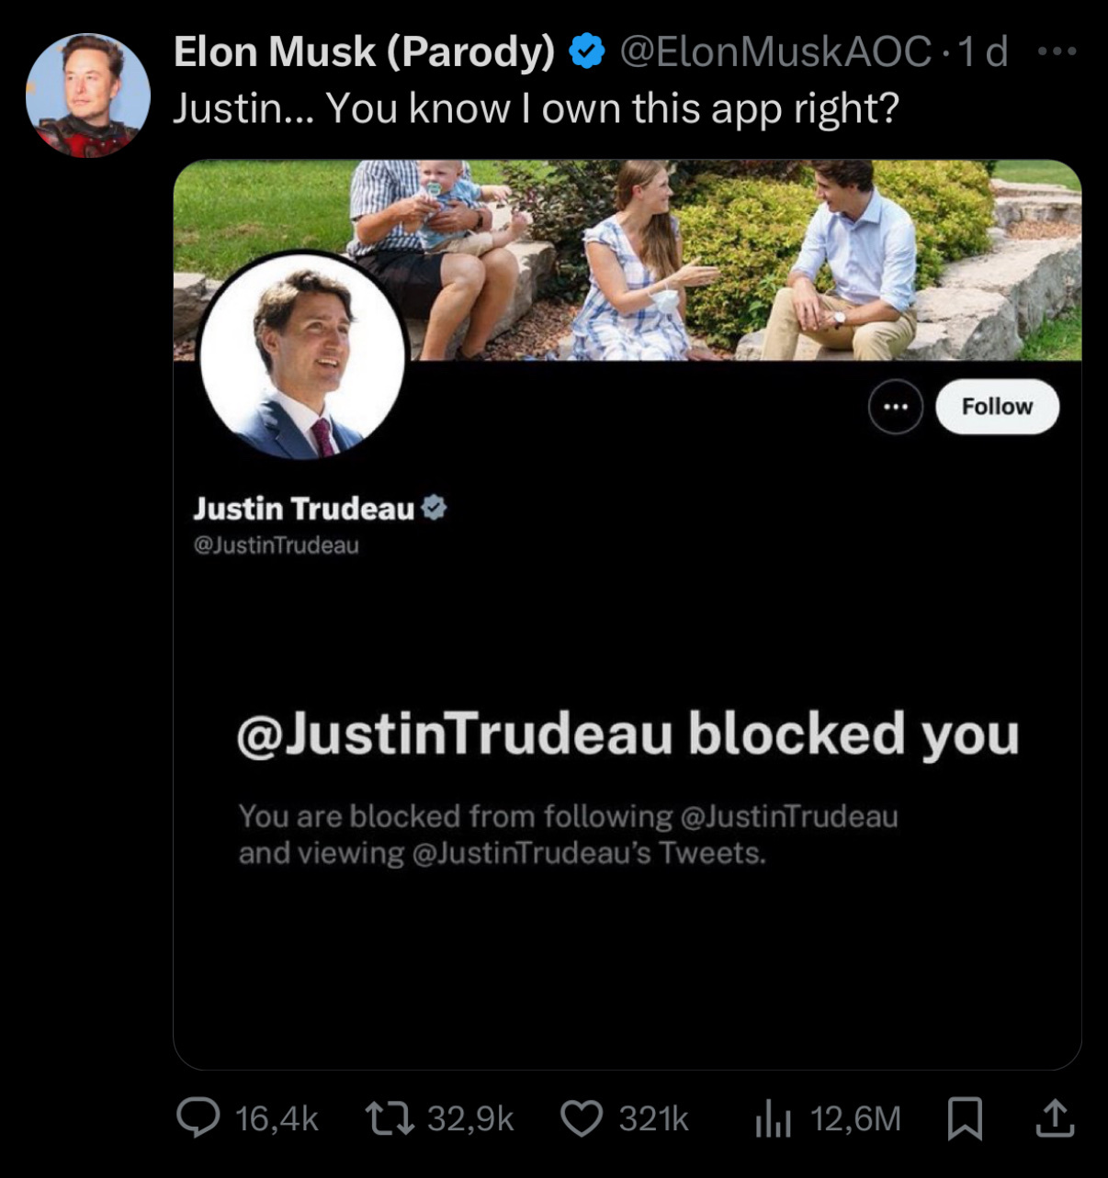The width and height of the screenshot is (1108, 1178).
Task: Share the tweet via upload arrow icon
Action: click(1054, 1117)
